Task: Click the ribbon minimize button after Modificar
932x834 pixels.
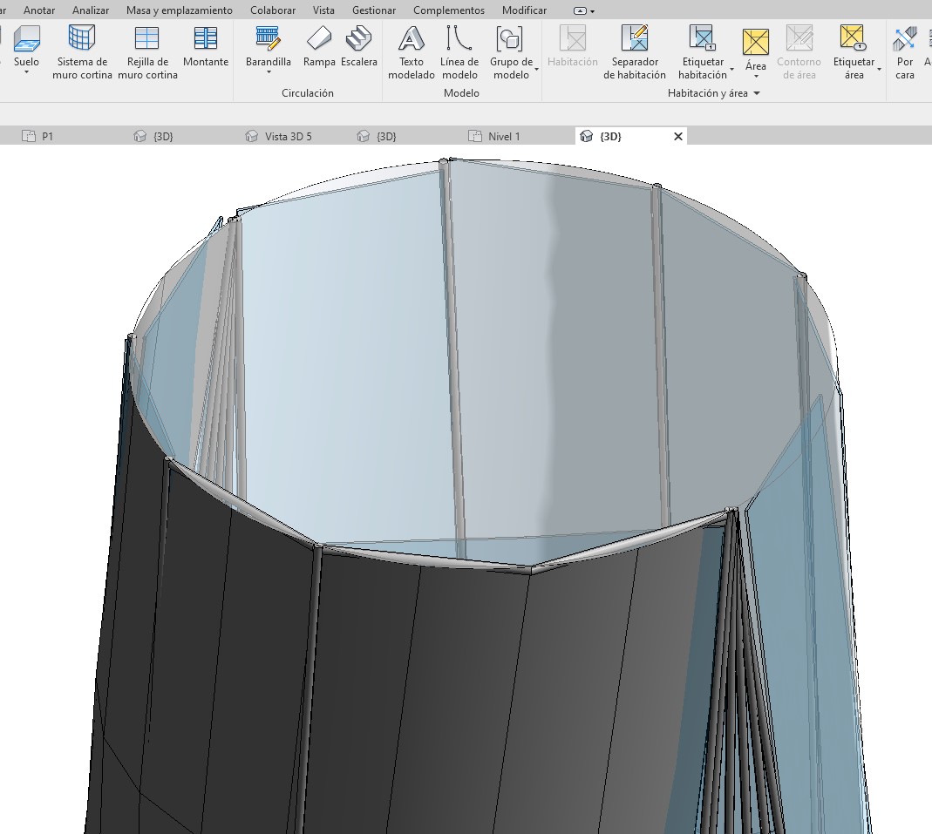Action: [x=584, y=11]
